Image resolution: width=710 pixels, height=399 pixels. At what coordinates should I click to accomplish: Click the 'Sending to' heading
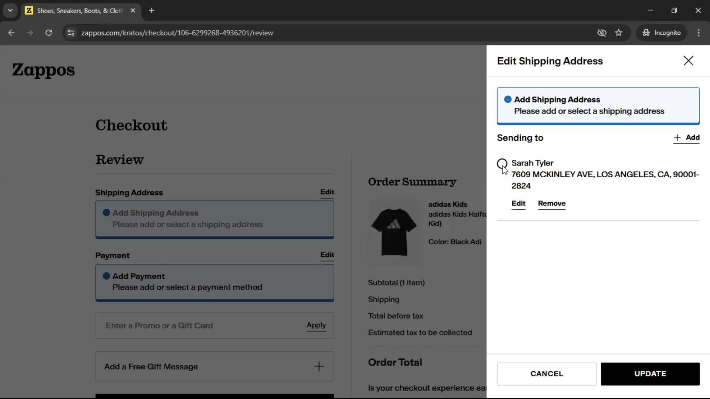coord(520,138)
